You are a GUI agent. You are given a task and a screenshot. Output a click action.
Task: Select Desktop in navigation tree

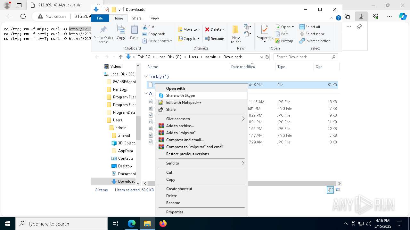click(x=125, y=166)
